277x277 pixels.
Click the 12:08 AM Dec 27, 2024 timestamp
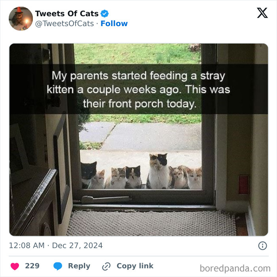pos(56,246)
